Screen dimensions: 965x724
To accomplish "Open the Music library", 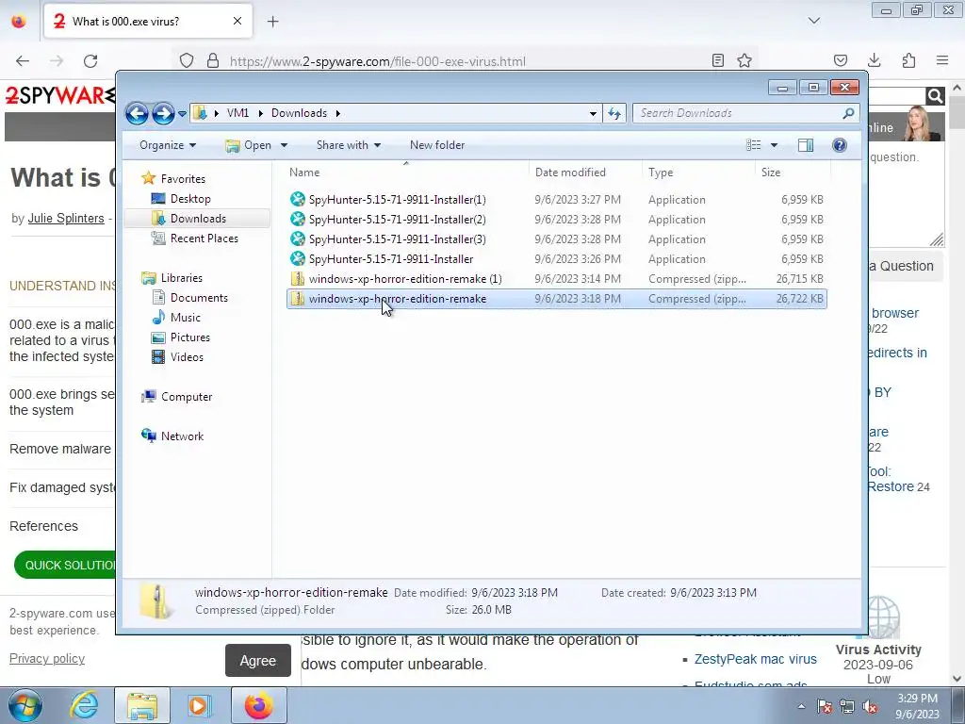I will click(185, 318).
